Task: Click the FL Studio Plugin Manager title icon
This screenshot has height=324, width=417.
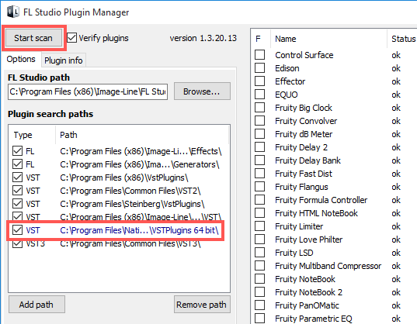Action: (x=13, y=12)
